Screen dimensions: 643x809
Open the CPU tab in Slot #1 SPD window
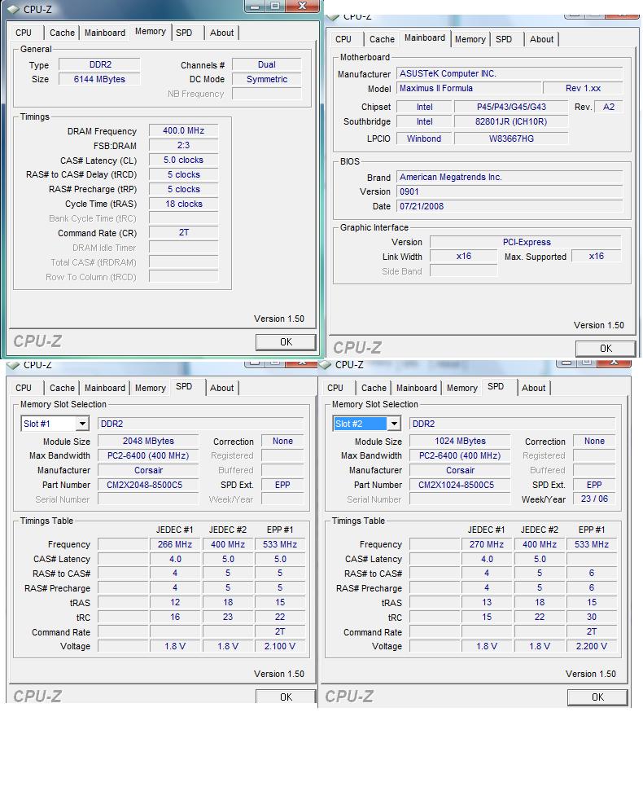point(24,388)
